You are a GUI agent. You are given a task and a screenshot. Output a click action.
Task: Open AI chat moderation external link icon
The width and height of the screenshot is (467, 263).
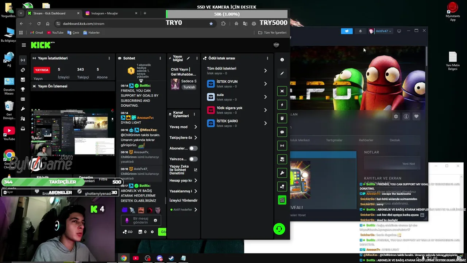point(196,170)
